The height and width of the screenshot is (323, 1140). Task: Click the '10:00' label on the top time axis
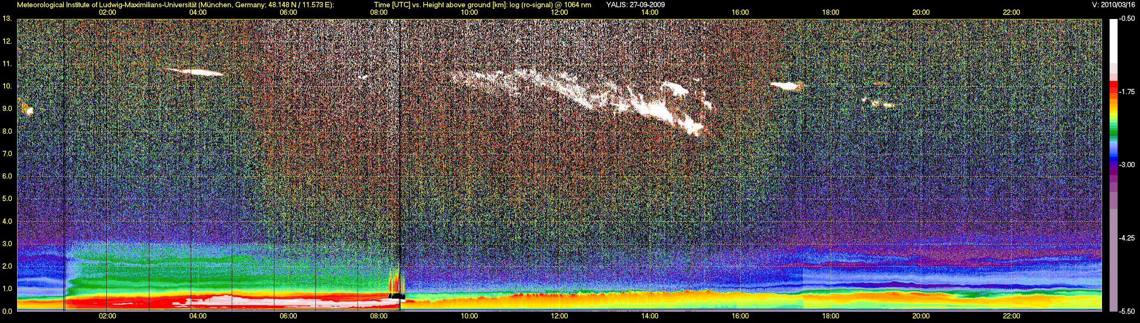click(469, 13)
